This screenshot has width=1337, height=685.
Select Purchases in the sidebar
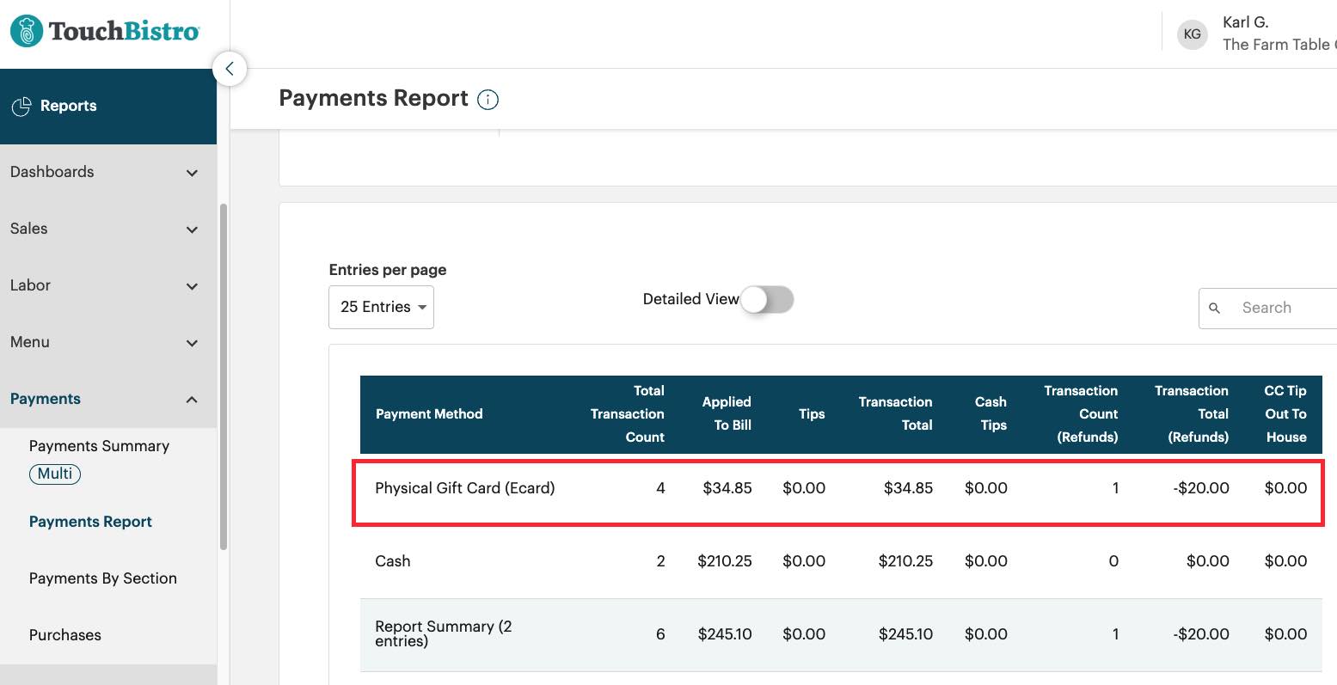[64, 634]
